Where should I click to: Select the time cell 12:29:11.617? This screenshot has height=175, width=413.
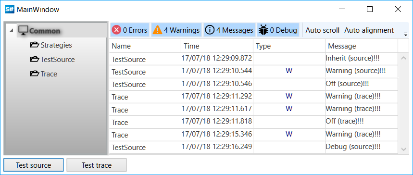(x=217, y=109)
